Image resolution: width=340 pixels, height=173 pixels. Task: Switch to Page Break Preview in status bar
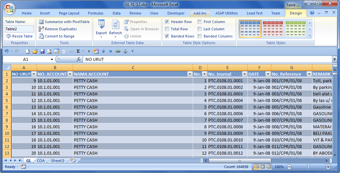click(269, 167)
